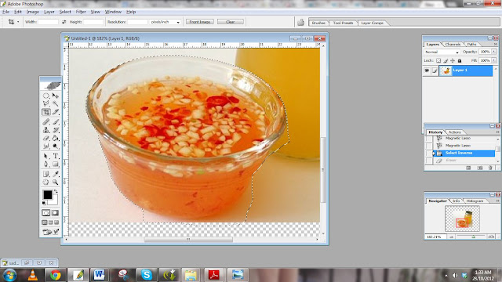Select the Zoom magnifier tool
The image size is (502, 282).
click(56, 183)
